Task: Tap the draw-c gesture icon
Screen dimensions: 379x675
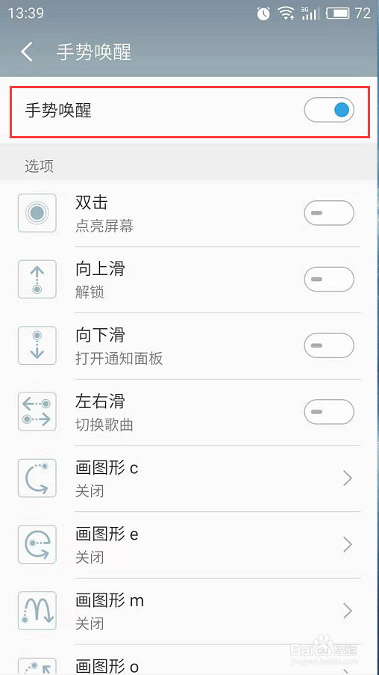Action: click(37, 478)
